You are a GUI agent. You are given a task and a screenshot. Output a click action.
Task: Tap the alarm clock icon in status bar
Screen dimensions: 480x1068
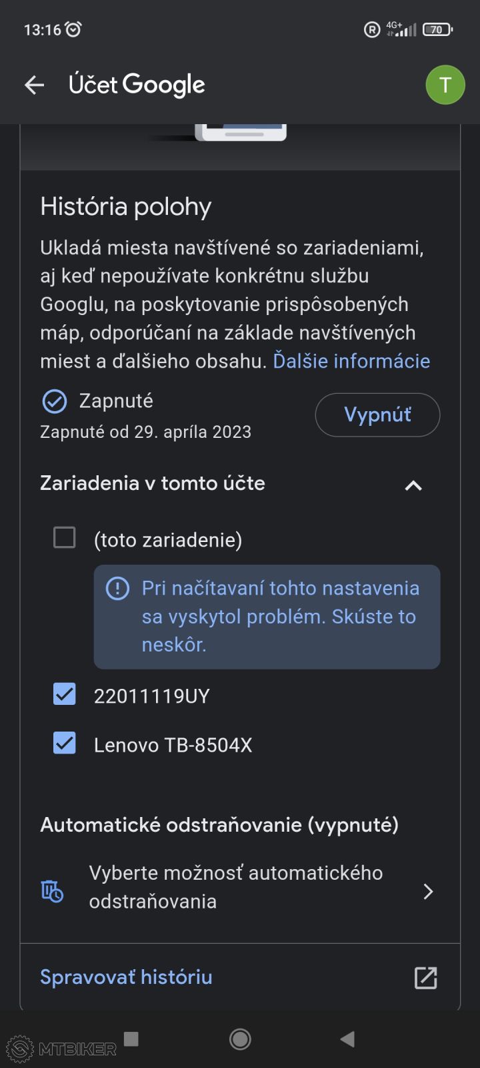(73, 29)
